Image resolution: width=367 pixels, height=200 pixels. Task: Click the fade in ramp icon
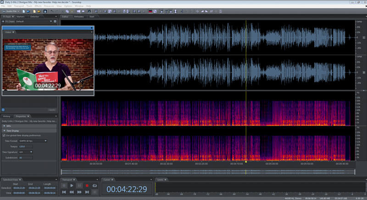(x=202, y=11)
